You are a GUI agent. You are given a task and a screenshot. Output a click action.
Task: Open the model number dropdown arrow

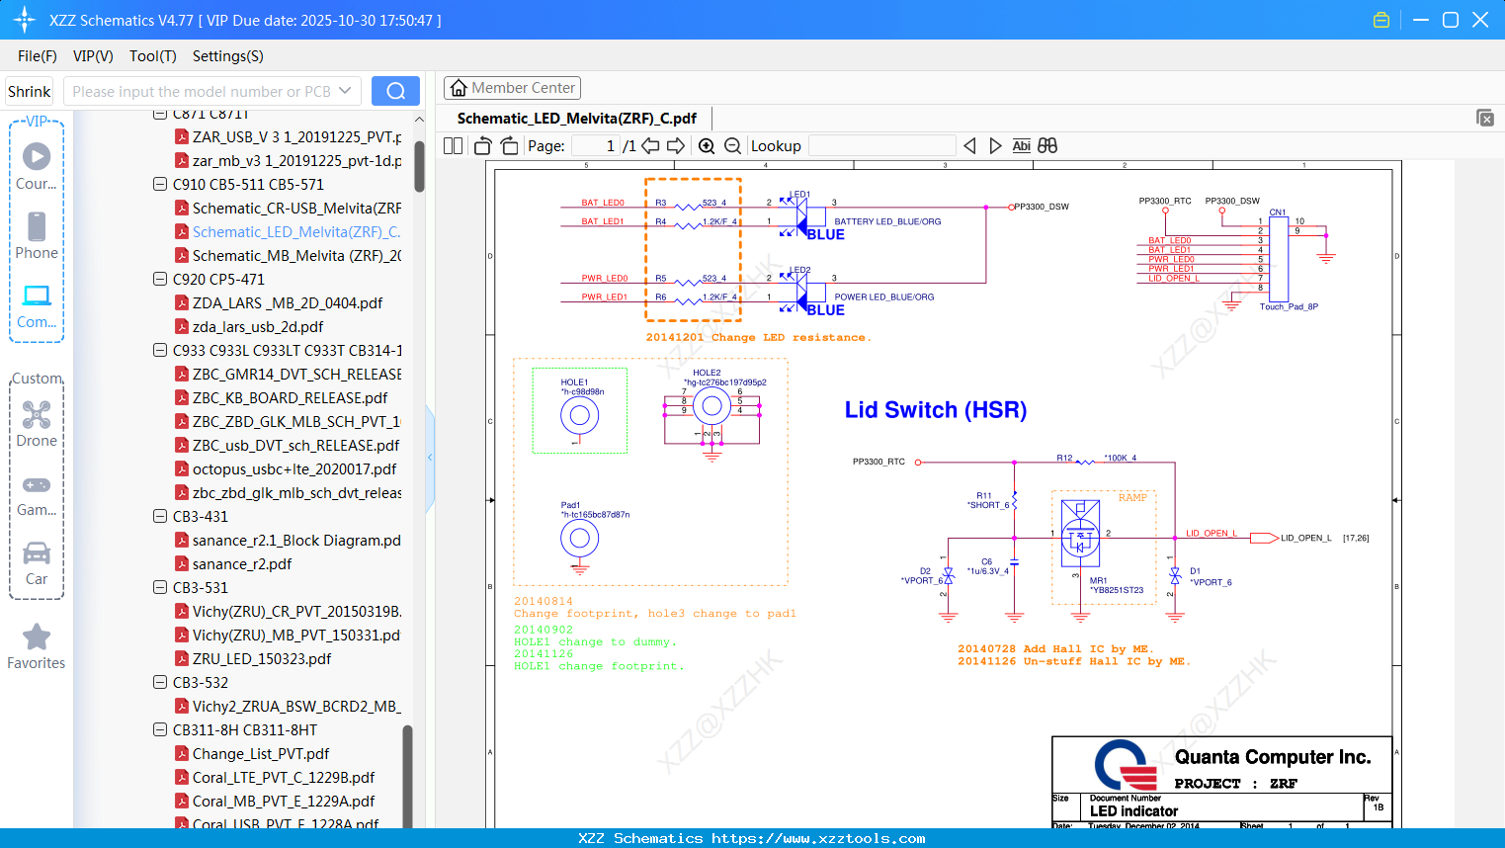pyautogui.click(x=345, y=91)
